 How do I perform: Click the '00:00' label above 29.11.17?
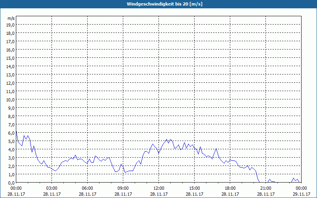[x=302, y=188]
